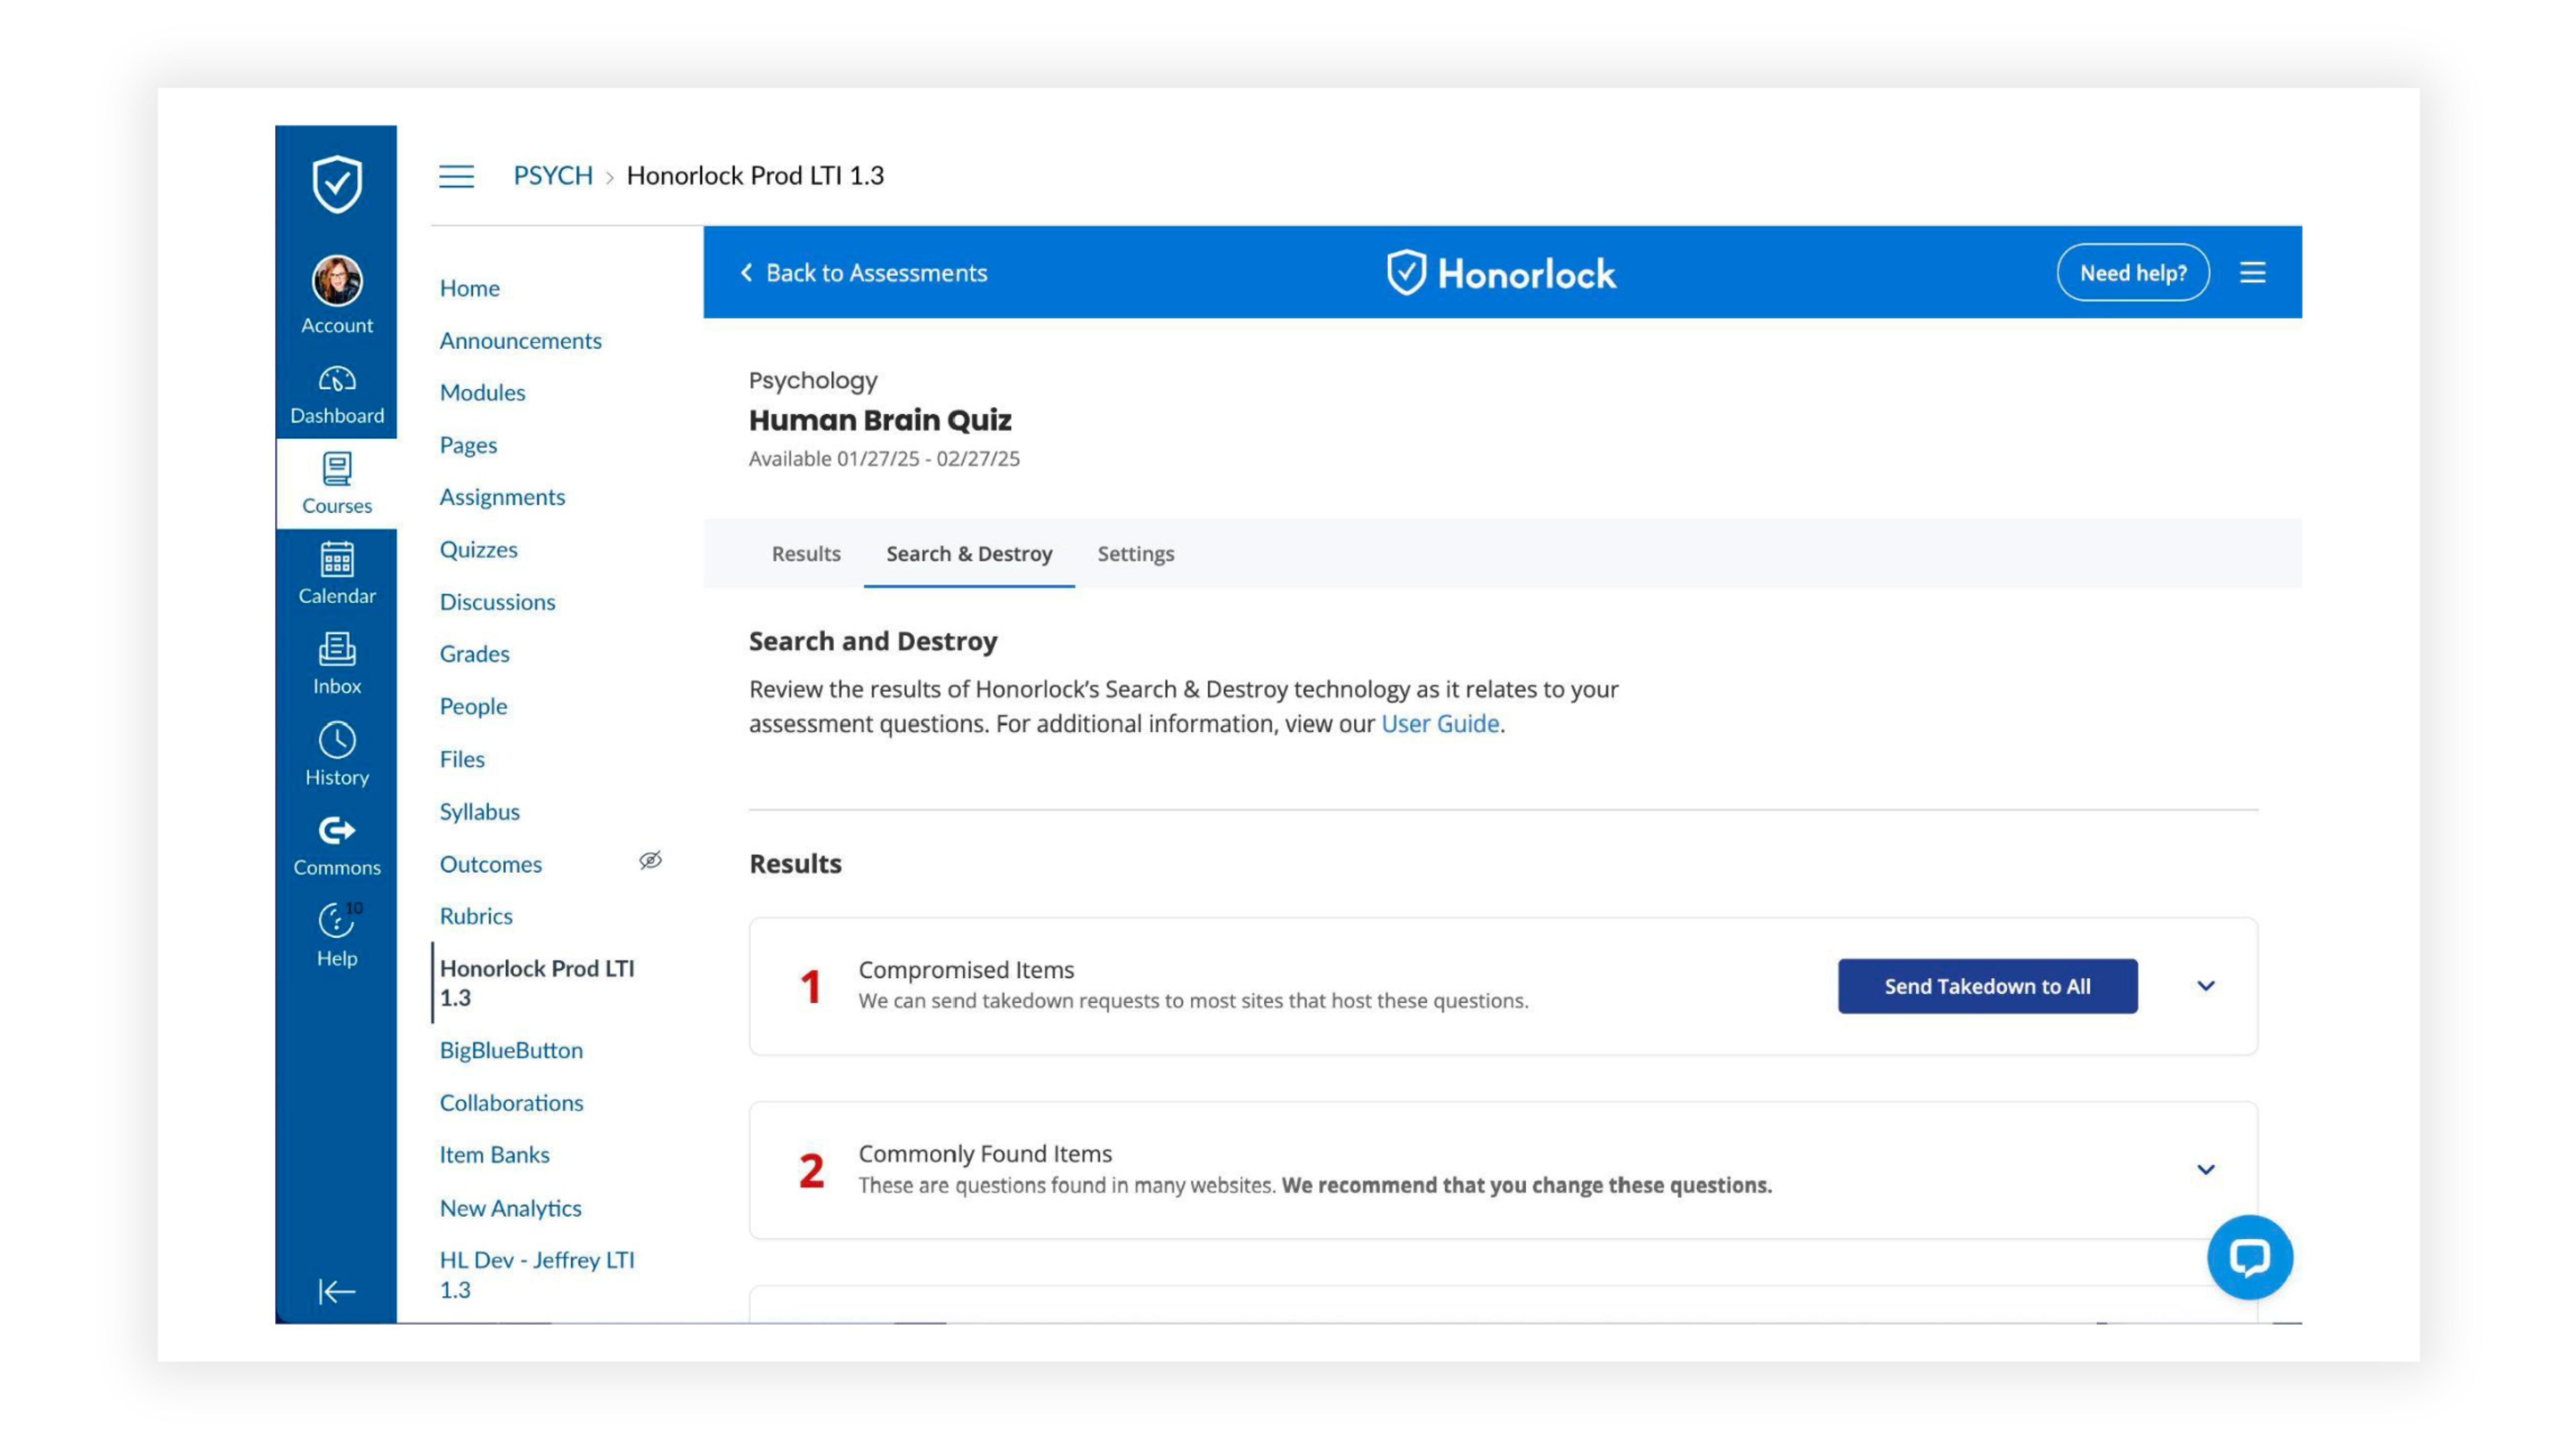Switch to the Results tab

806,553
